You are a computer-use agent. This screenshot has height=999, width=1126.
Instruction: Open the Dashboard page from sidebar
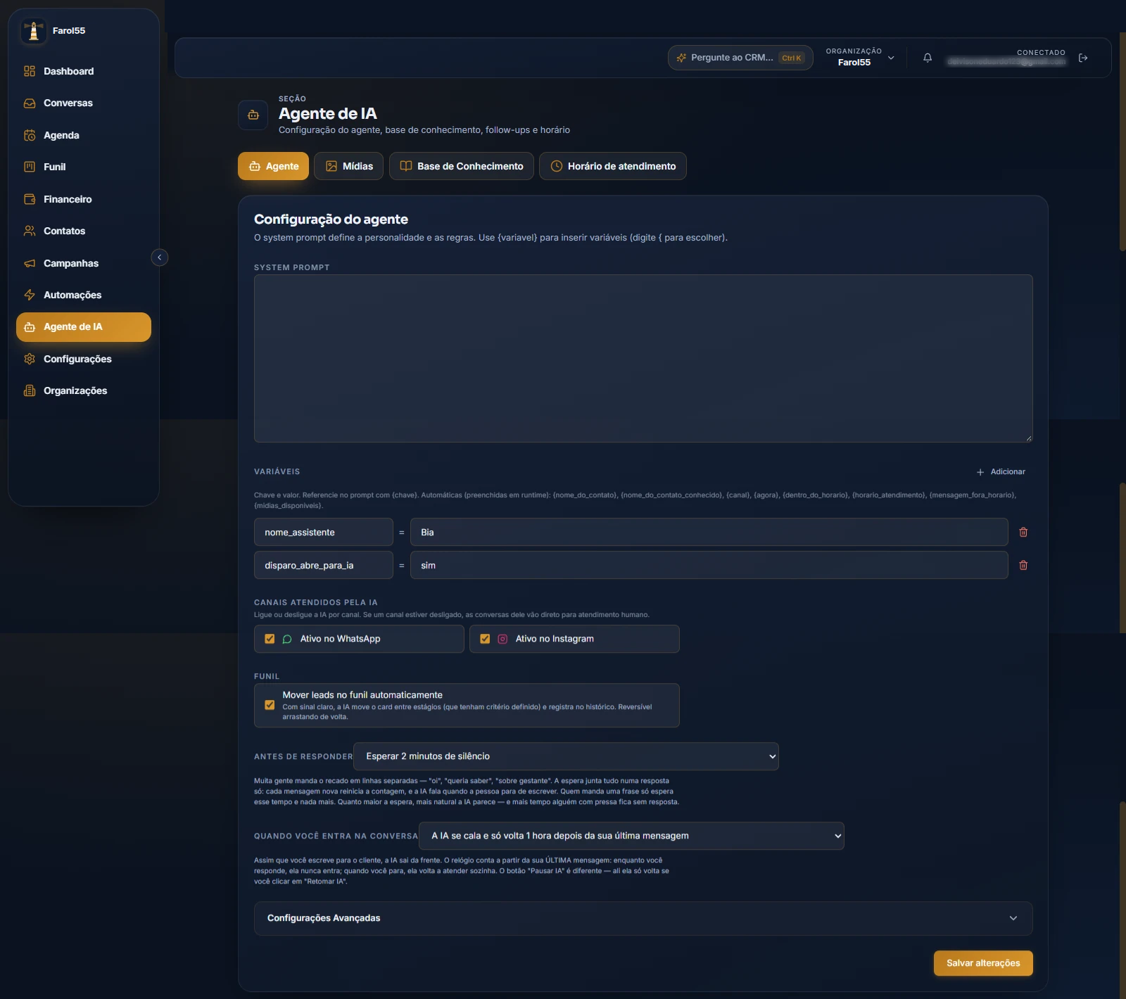point(83,71)
